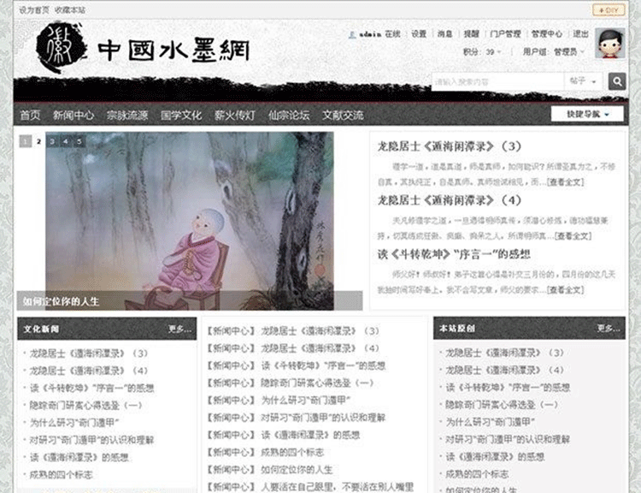Open 提醒 in user bar
641x493 pixels.
(x=471, y=34)
